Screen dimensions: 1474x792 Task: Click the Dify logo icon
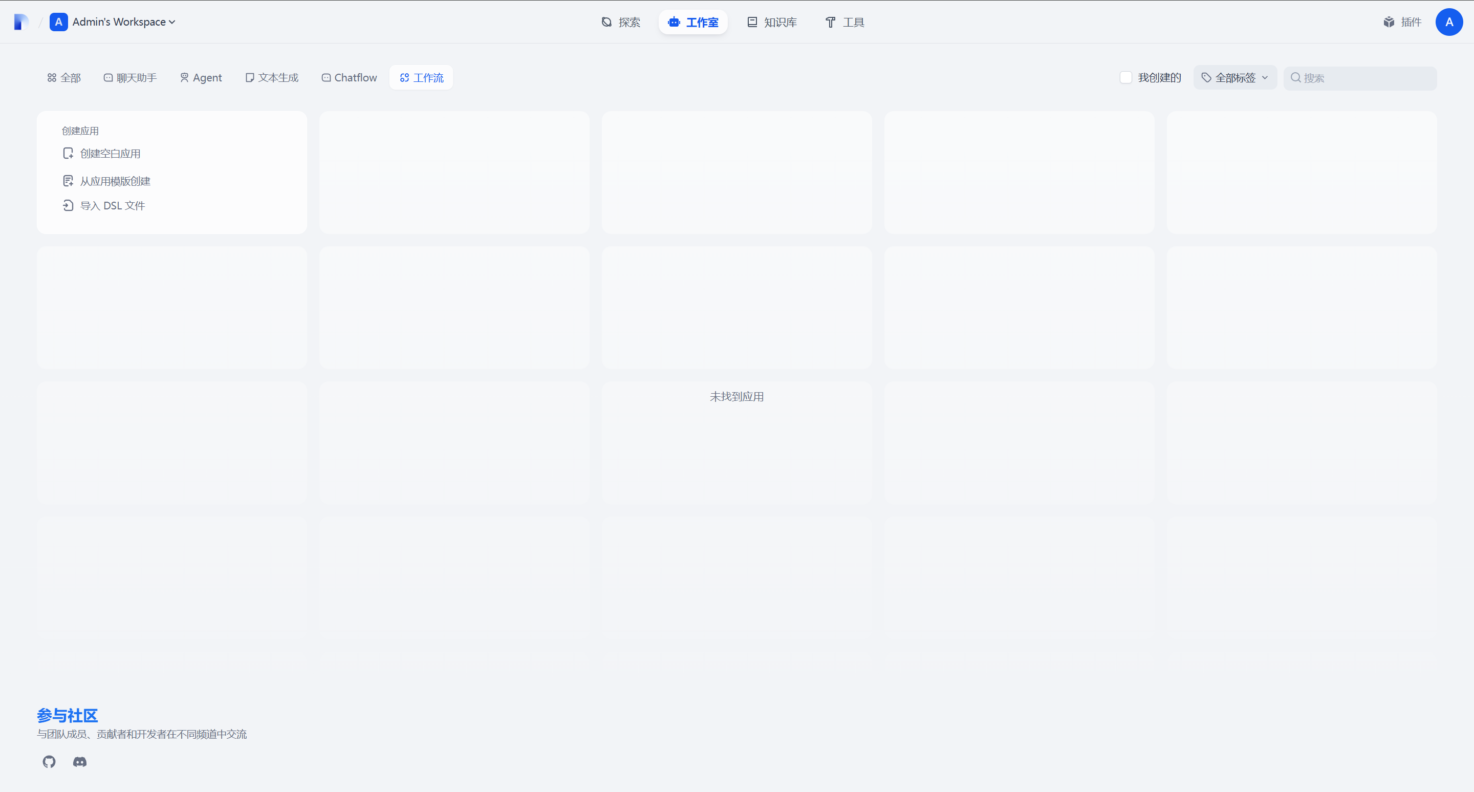[21, 22]
